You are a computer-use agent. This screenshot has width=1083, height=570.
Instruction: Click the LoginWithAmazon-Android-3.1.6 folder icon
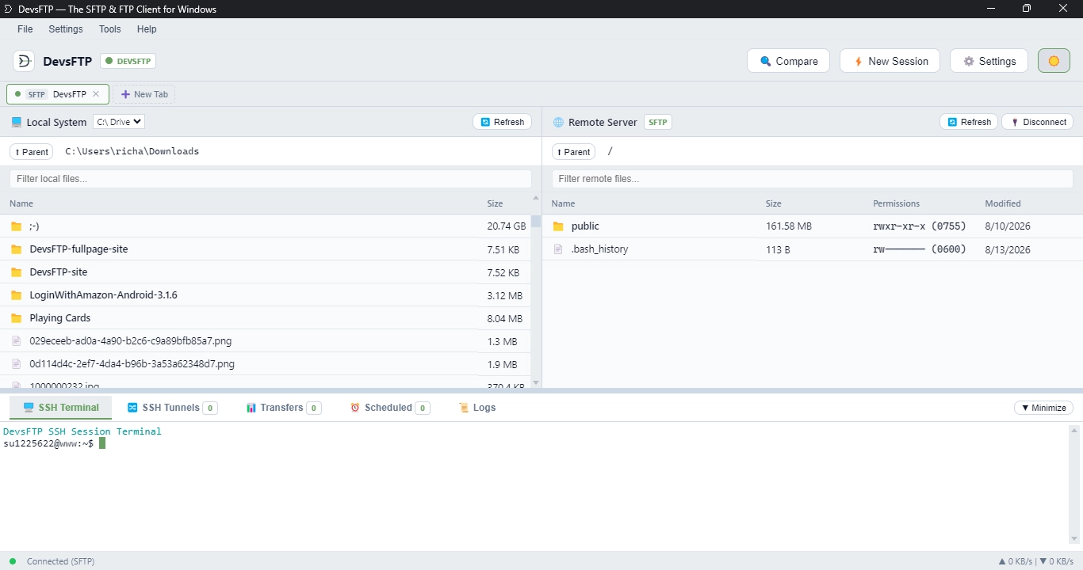click(17, 295)
